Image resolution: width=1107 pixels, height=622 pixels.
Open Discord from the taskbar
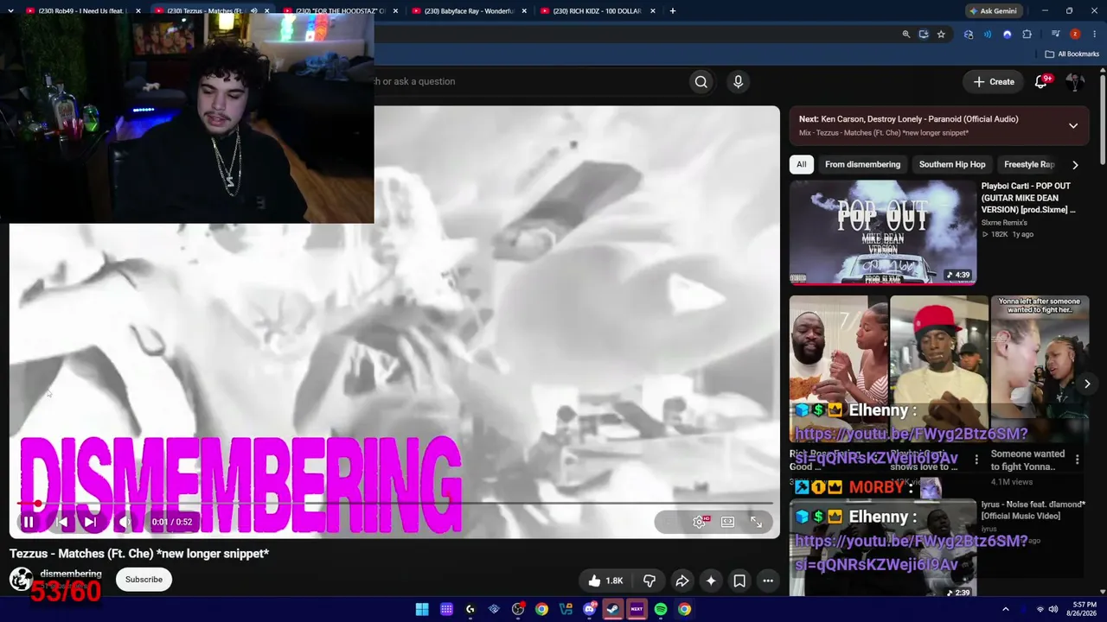590,609
